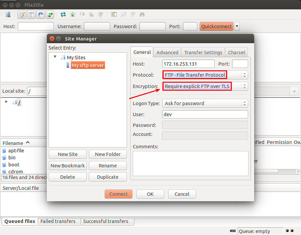The image size is (301, 235).
Task: Click the binoculars file search icon
Action: [x=142, y=14]
